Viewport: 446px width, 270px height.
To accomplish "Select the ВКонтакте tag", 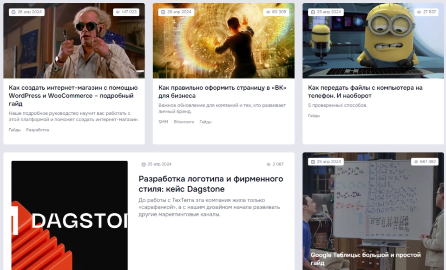I will 184,122.
